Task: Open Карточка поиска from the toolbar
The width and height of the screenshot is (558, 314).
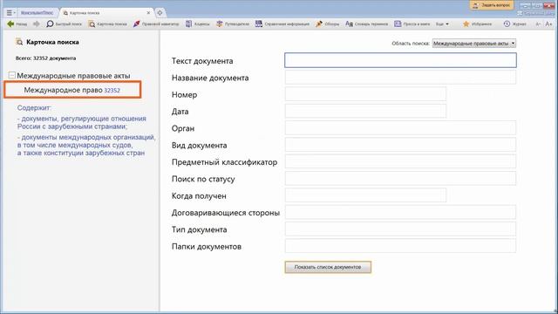Action: click(x=108, y=24)
